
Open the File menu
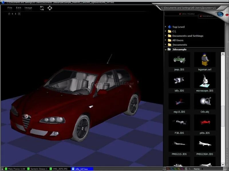click(10, 8)
